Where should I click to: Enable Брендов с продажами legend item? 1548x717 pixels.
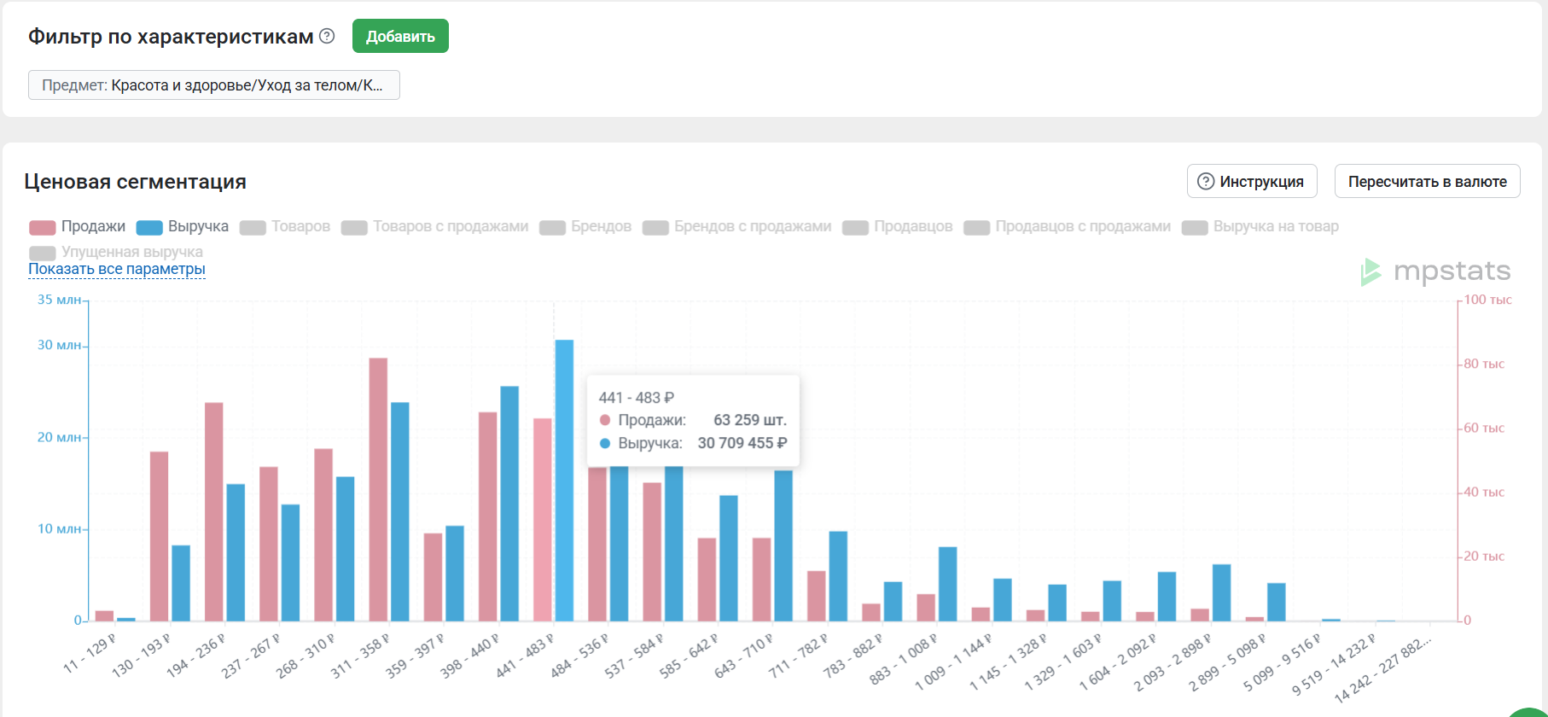pyautogui.click(x=752, y=226)
